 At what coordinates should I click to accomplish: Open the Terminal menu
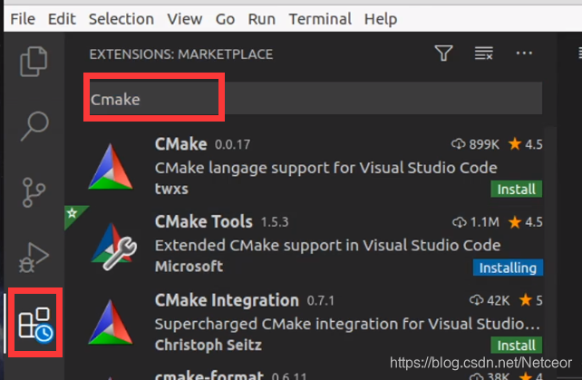(320, 18)
